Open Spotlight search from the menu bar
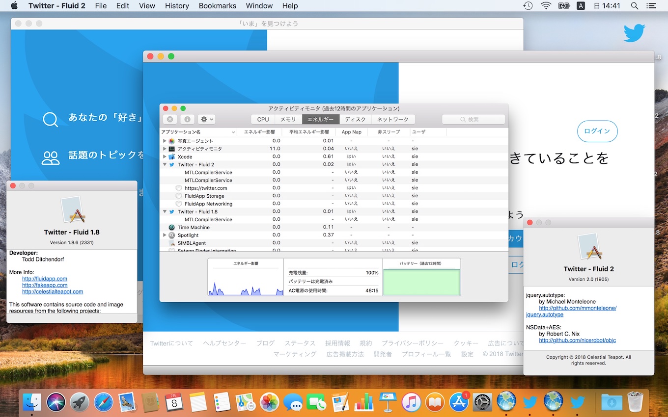This screenshot has width=668, height=417. [x=634, y=6]
